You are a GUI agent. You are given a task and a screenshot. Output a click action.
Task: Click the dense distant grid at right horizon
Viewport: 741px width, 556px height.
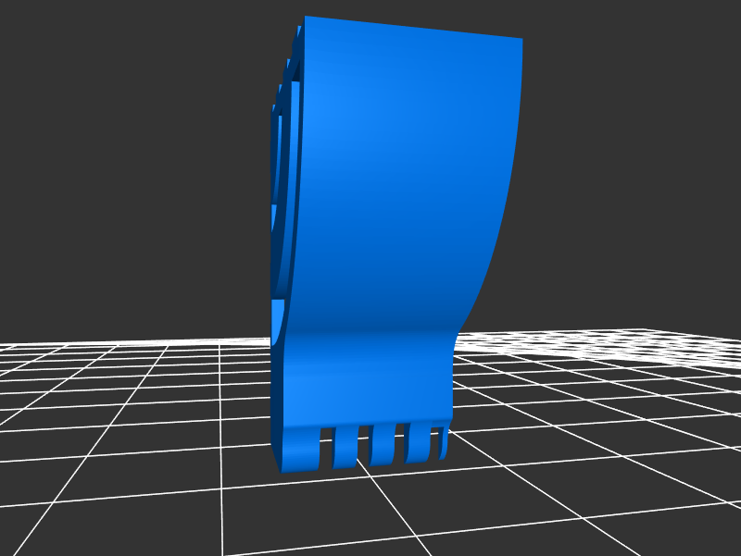click(648, 342)
